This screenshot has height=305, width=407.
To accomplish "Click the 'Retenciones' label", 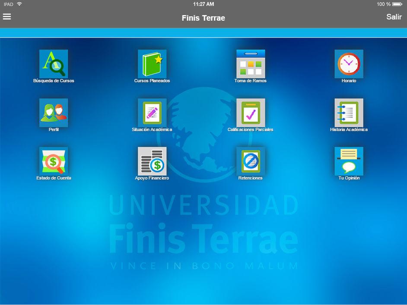I will tap(251, 178).
